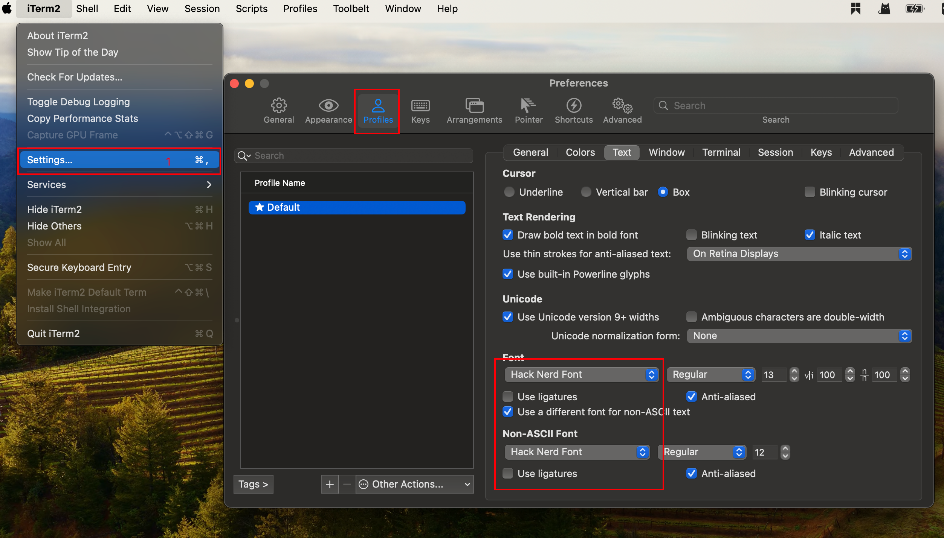
Task: Adjust the main font size 13 stepper
Action: tap(794, 375)
